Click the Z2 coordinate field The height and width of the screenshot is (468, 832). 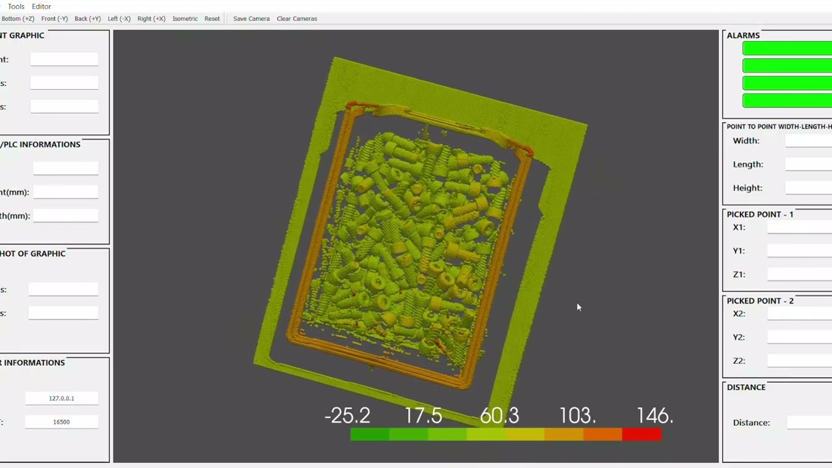coord(799,361)
